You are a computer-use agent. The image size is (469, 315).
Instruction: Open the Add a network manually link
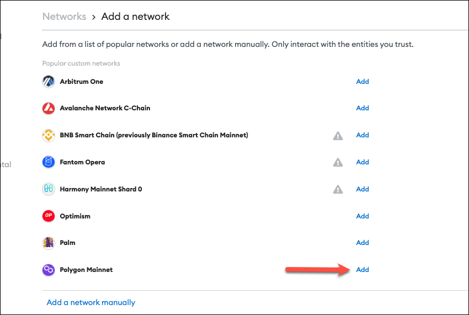91,302
